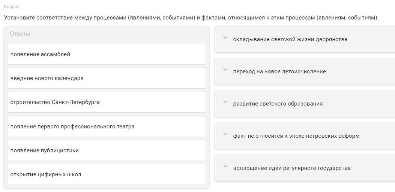Click category 'развитие светского образования'
Viewport: 395px width, 192px height.
click(x=278, y=104)
